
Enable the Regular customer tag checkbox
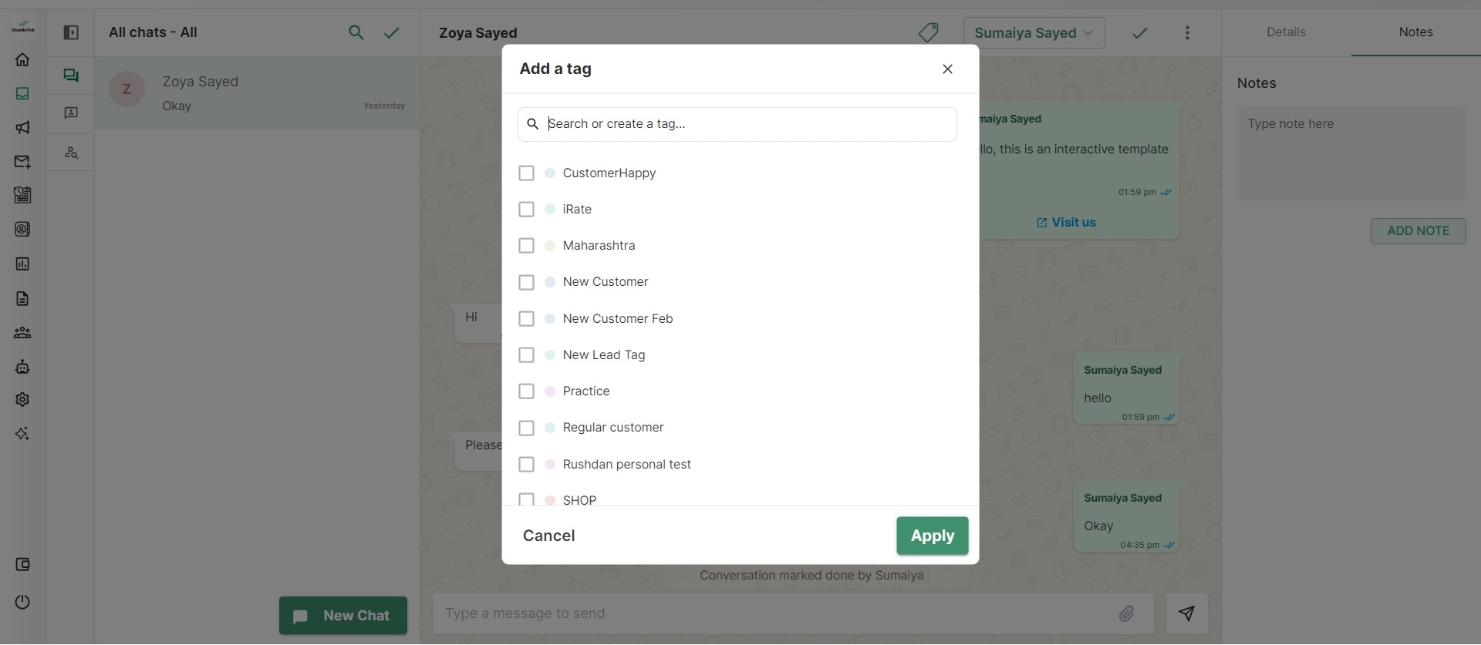(526, 428)
